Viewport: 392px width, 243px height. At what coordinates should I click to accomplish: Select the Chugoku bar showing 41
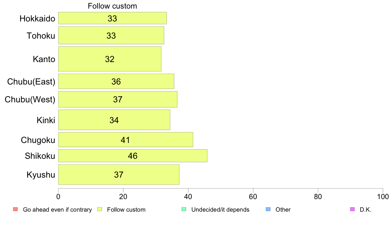[126, 140]
